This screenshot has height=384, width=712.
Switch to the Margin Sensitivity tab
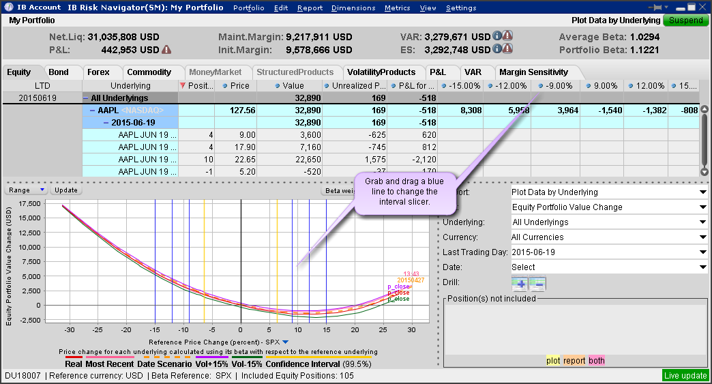click(x=533, y=72)
